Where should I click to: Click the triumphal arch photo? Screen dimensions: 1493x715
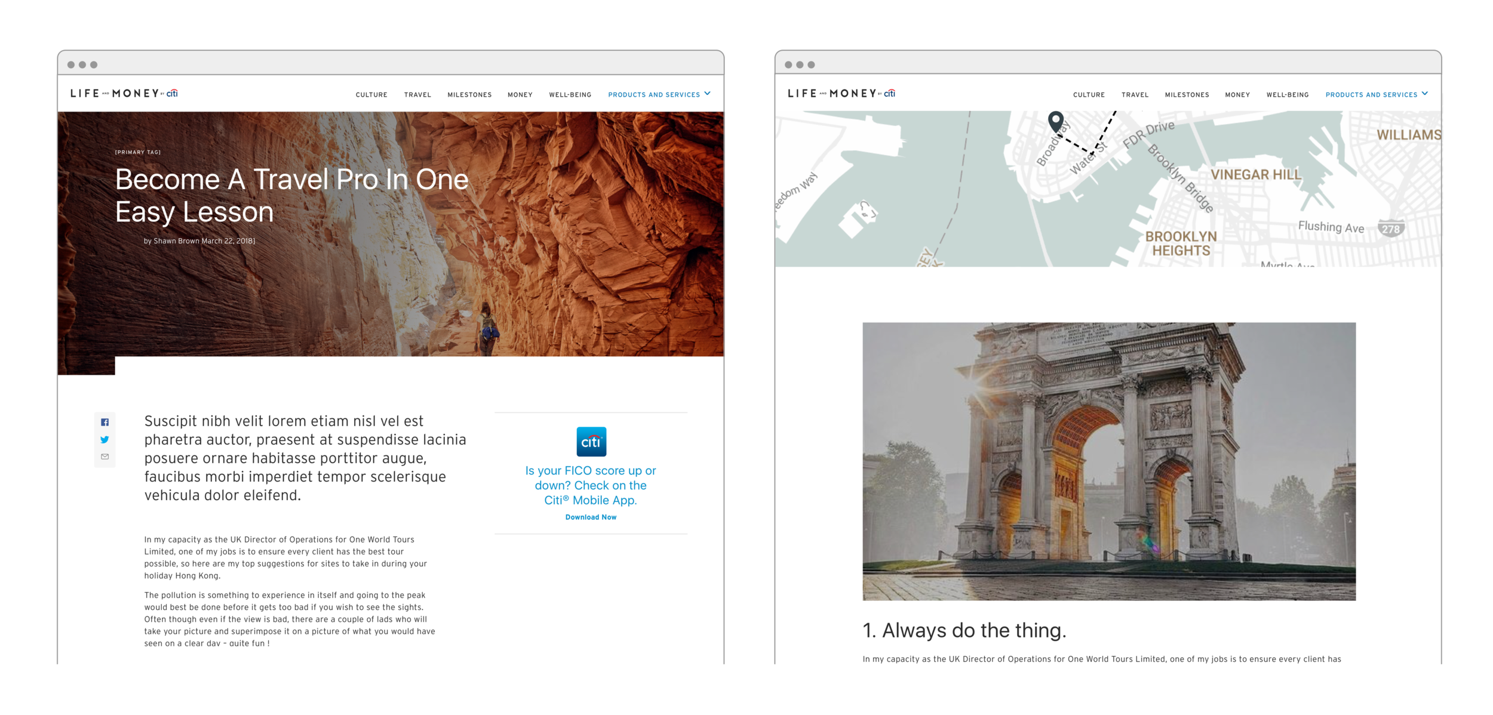[1108, 461]
